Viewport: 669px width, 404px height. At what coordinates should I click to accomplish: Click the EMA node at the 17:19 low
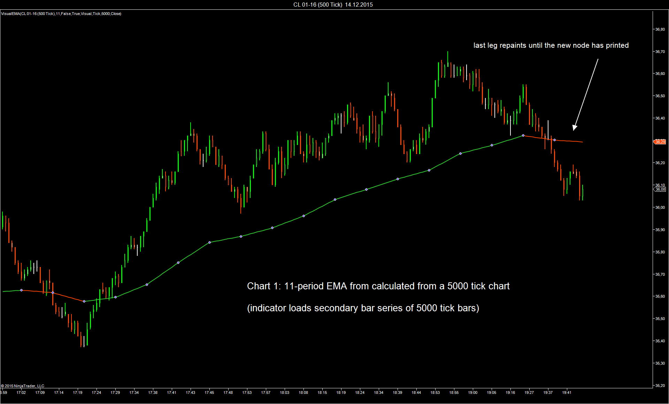84,301
